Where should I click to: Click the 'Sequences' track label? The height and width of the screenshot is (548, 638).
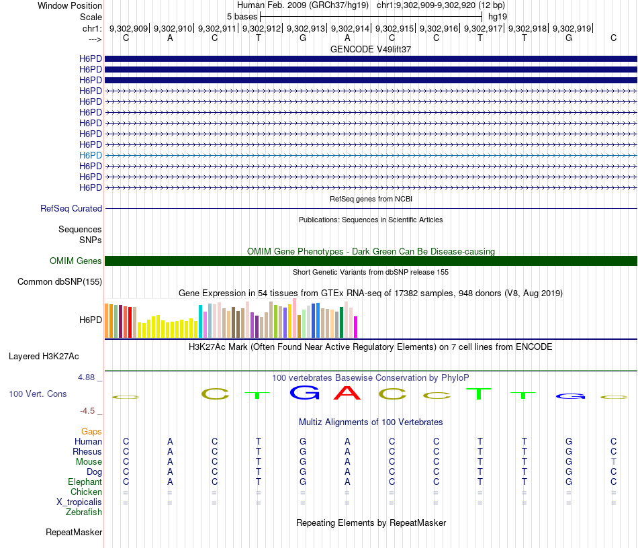80,230
